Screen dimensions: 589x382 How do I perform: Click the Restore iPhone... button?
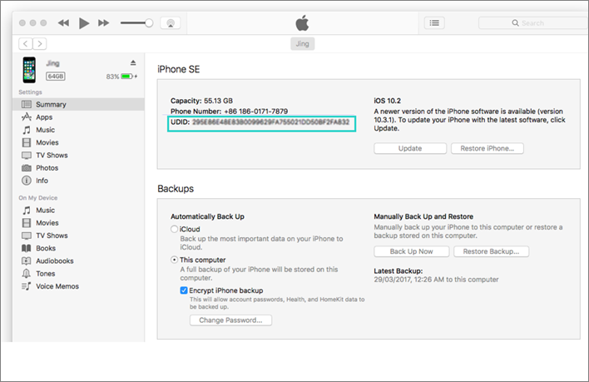coord(488,148)
